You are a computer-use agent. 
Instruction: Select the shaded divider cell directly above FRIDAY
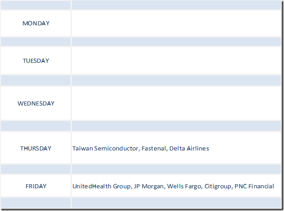pos(36,169)
